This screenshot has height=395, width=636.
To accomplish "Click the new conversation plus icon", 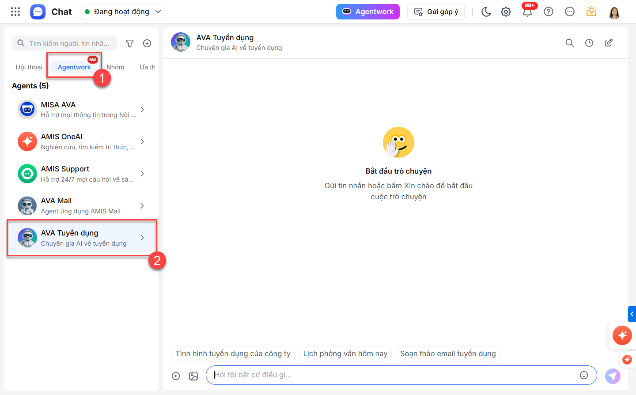I will pos(147,43).
